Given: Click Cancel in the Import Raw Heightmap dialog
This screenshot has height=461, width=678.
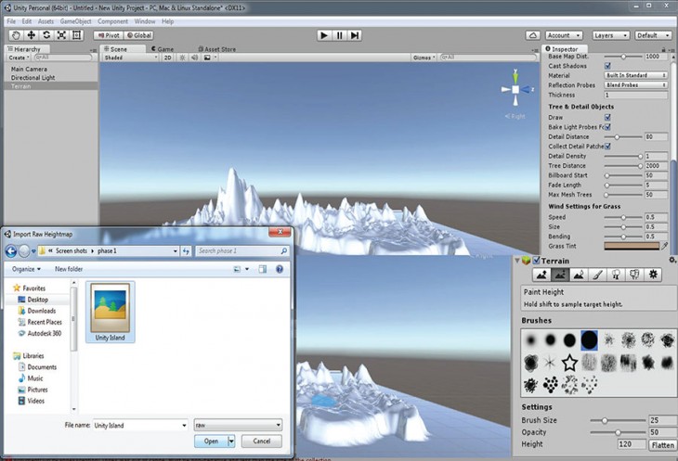Looking at the screenshot, I should coord(261,442).
